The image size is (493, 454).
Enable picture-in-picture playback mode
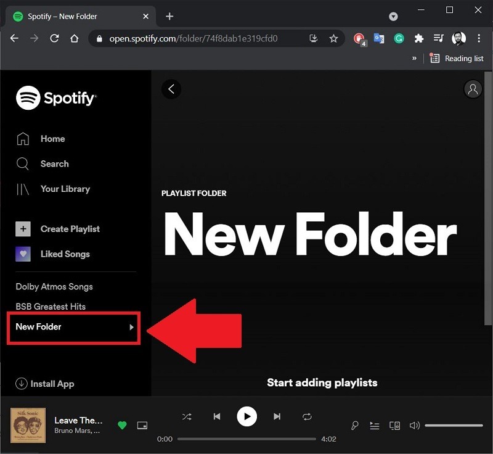pos(142,426)
